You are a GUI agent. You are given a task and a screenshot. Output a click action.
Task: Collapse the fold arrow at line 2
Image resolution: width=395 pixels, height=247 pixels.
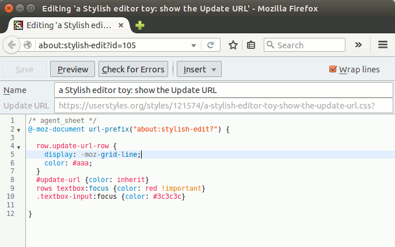(x=18, y=130)
